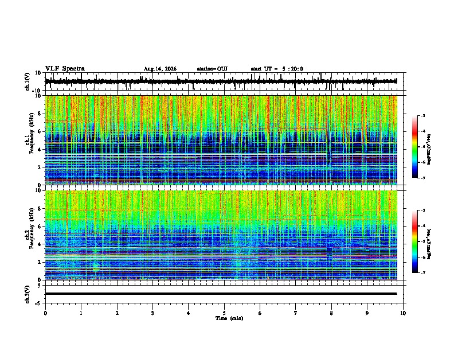Viewport: 454px width, 351px height.
Task: Click the ch.1 voltage waveform trace
Action: pyautogui.click(x=221, y=81)
